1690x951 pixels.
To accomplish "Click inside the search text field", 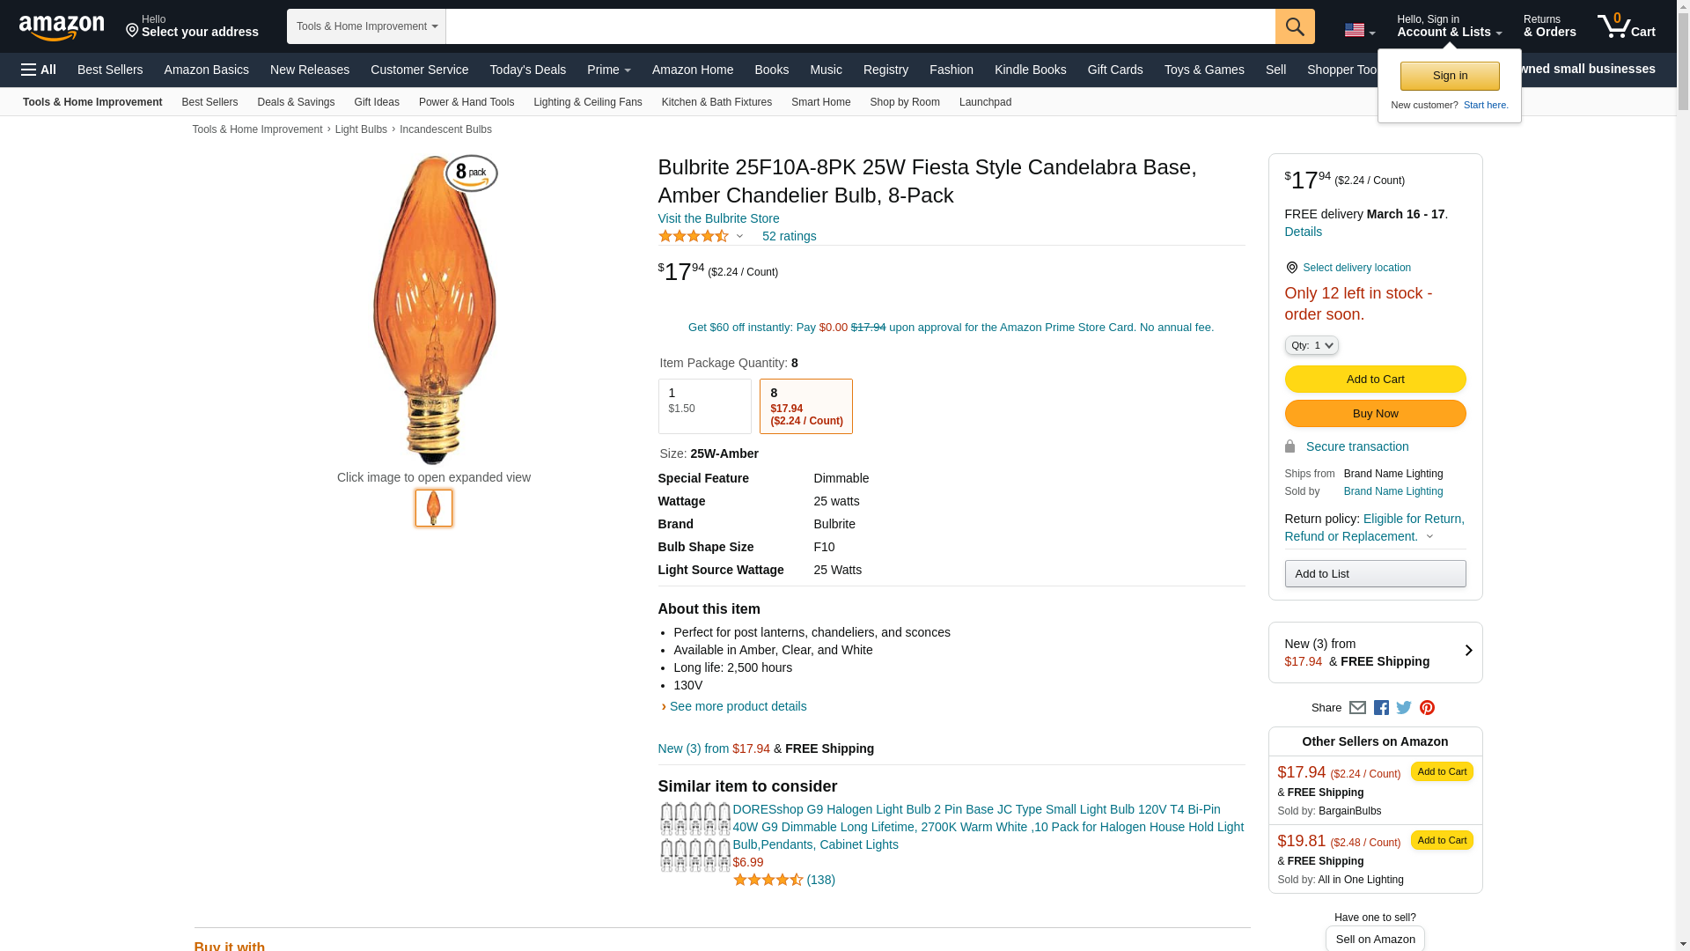I will tap(859, 26).
